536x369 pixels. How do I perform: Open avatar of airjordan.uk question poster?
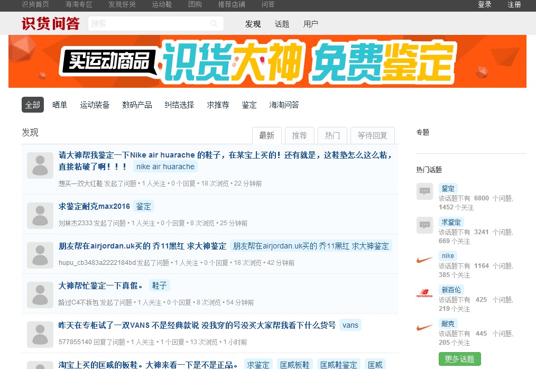[40, 255]
